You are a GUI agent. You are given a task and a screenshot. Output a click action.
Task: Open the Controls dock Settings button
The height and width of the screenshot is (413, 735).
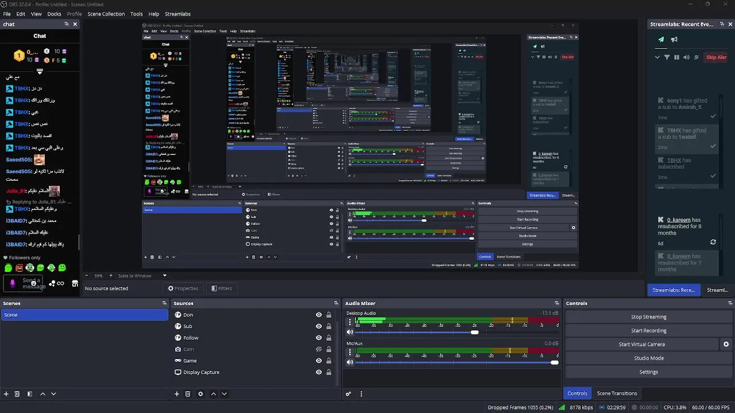(x=648, y=372)
